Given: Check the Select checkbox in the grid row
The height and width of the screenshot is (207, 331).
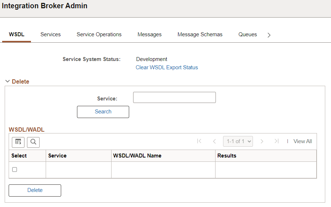Looking at the screenshot, I should [x=14, y=169].
